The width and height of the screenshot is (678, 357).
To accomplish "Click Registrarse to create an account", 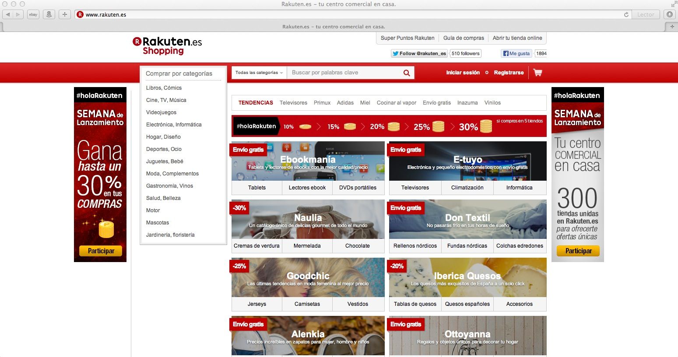I will [509, 73].
